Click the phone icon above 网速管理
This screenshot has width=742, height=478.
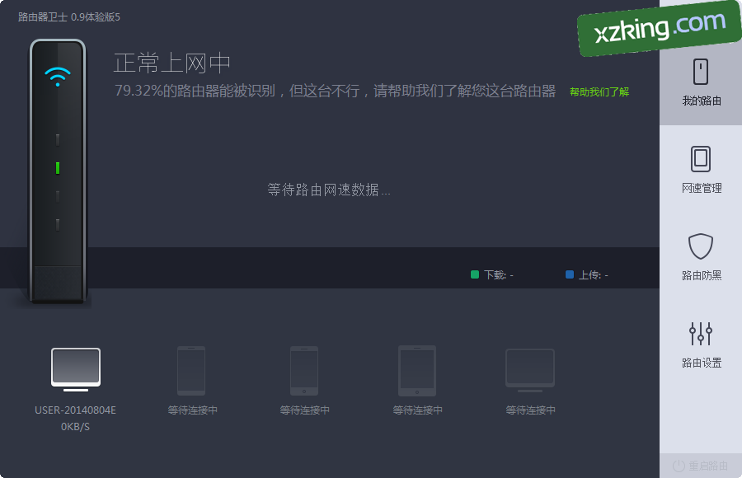(701, 158)
